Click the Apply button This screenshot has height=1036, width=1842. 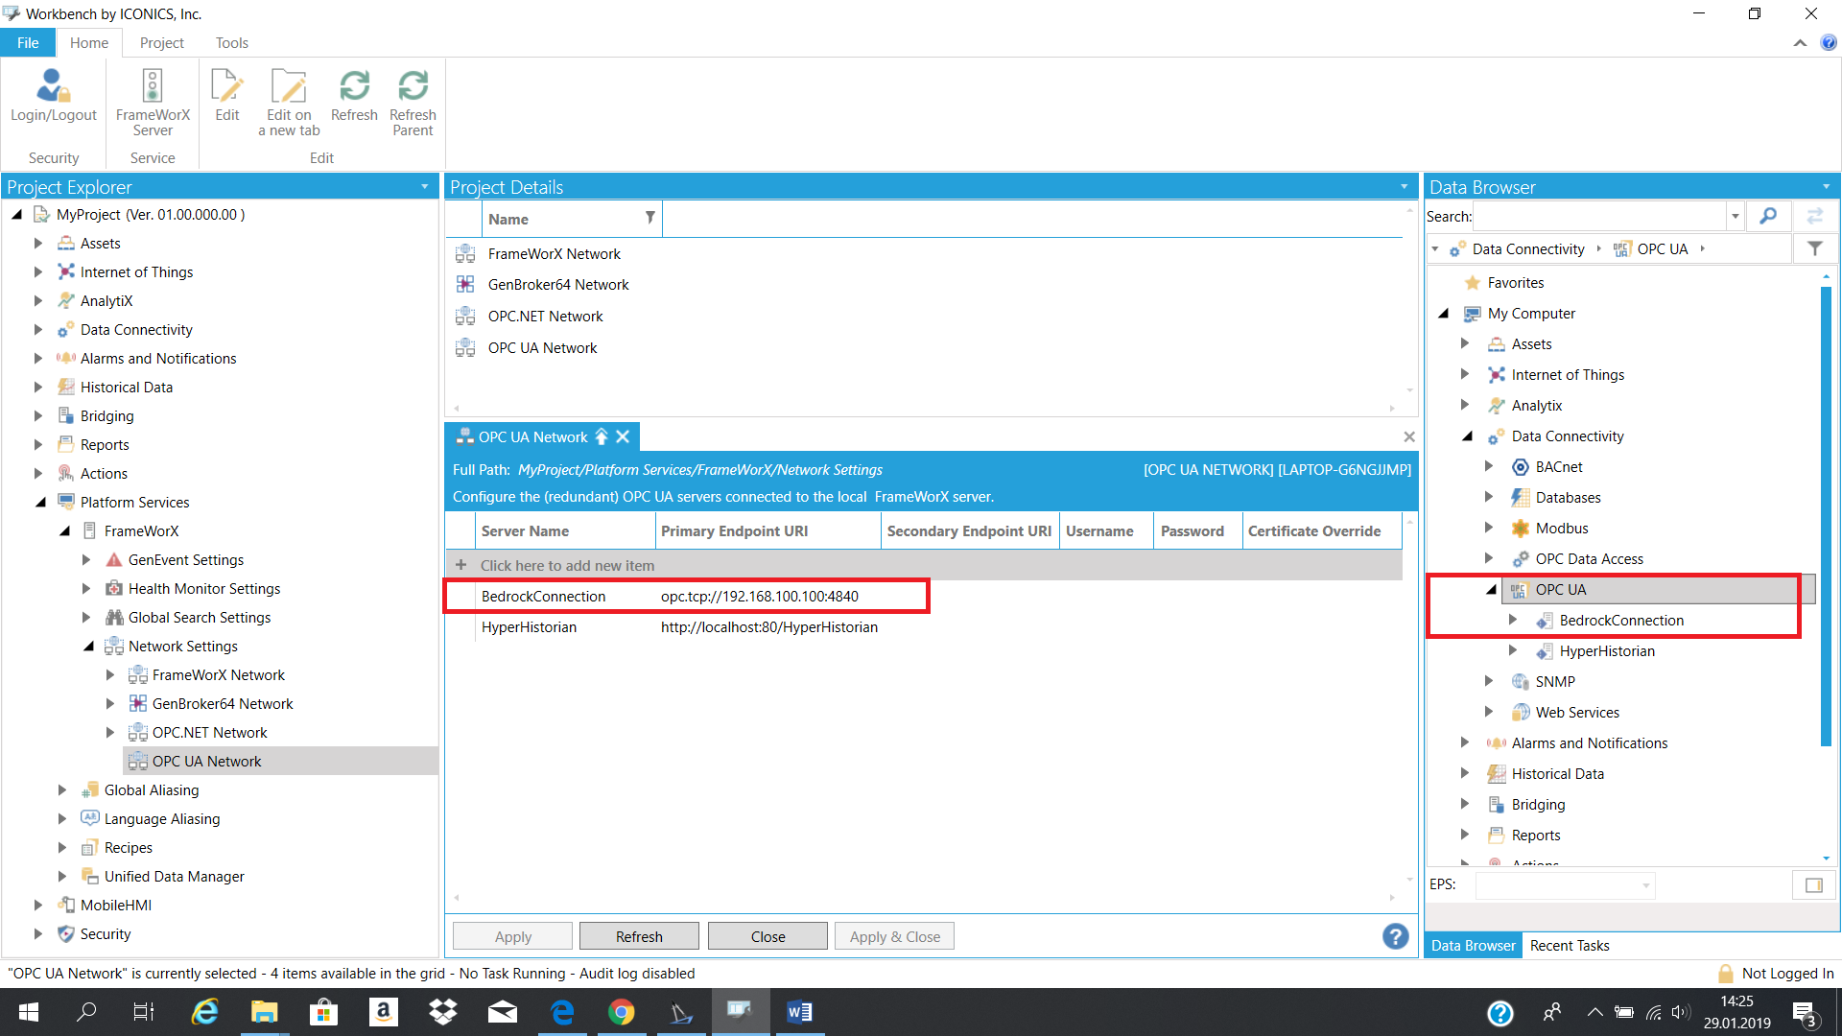point(513,936)
